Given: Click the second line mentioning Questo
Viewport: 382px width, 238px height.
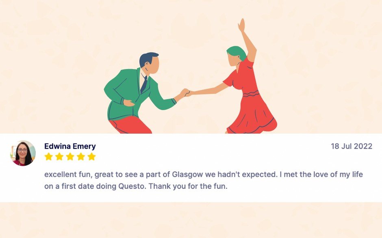Looking at the screenshot, I should pos(136,186).
